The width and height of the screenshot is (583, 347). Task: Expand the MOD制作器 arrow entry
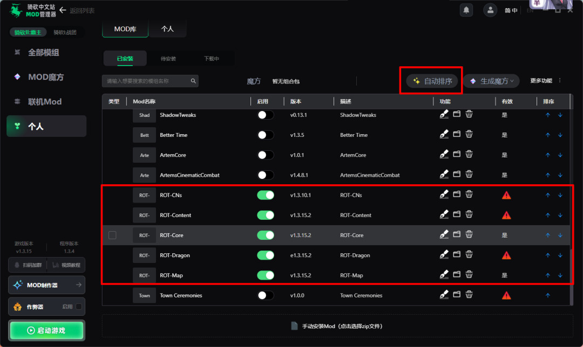[x=79, y=284]
